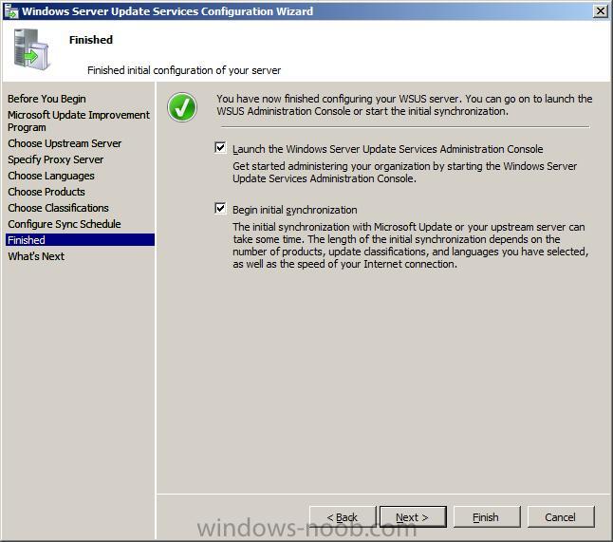Uncheck Begin initial synchronization checkbox
This screenshot has height=542, width=613.
(x=220, y=209)
